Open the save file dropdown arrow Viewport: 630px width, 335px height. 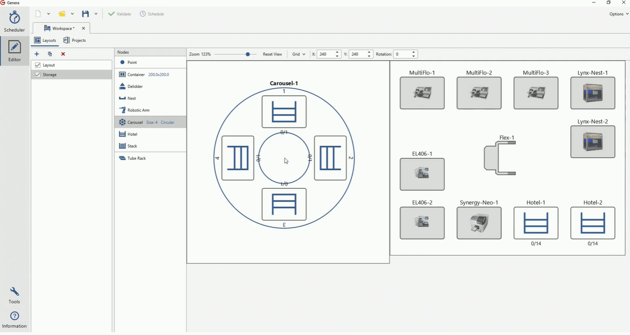[96, 14]
